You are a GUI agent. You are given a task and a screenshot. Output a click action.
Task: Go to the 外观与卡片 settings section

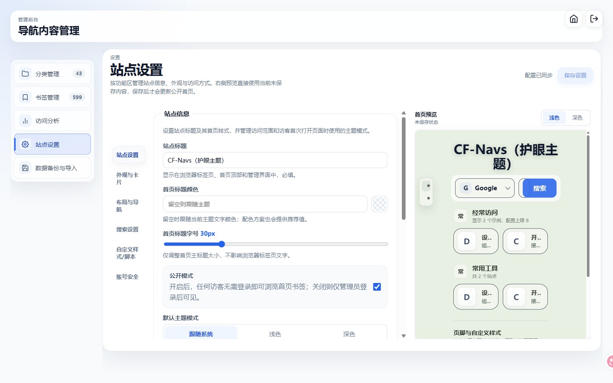point(129,178)
